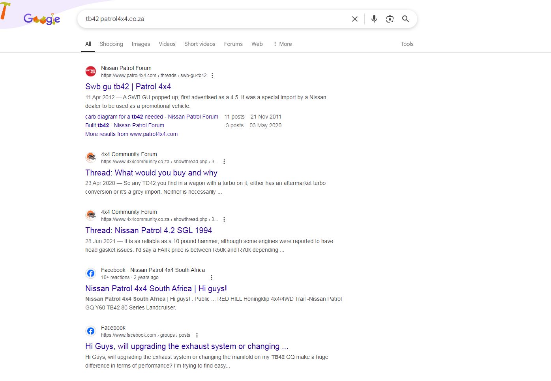Open 'Thread: Nissan Patrol 4.2 SGL 1994' result
Viewport: 551px width, 381px height.
[x=149, y=230]
